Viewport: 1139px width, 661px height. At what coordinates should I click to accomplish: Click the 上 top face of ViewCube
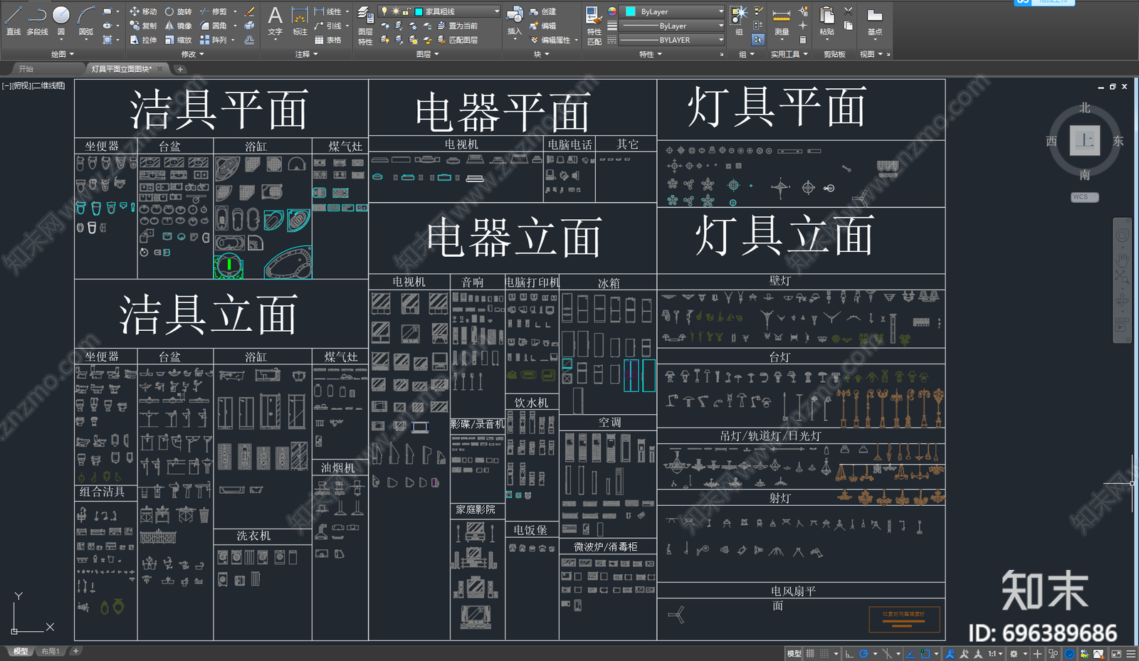click(1085, 140)
